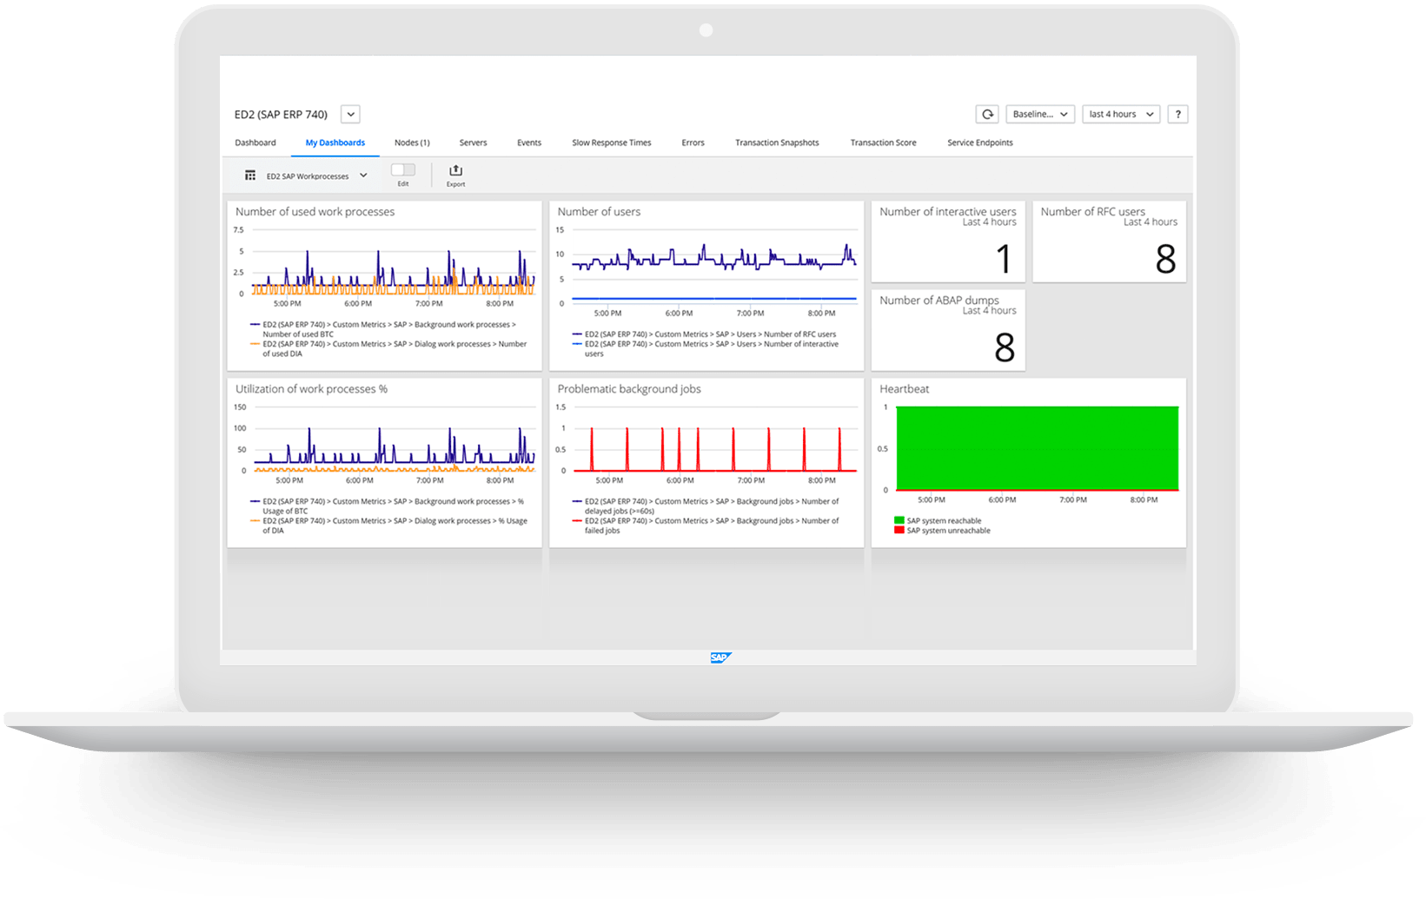Click the green SAP system reachable legend swatch
Image resolution: width=1426 pixels, height=899 pixels.
coord(899,520)
